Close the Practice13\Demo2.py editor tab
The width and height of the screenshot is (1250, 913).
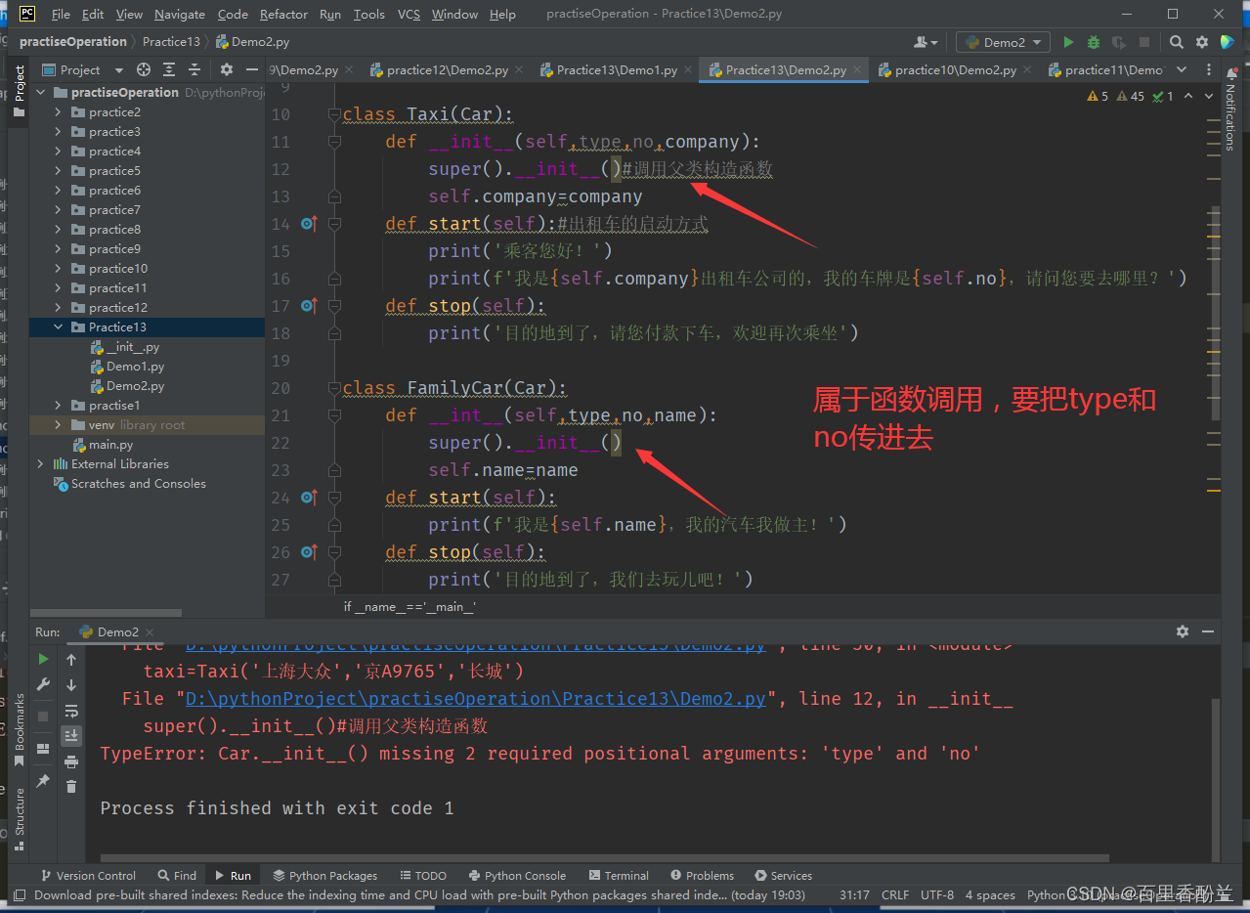pos(858,69)
